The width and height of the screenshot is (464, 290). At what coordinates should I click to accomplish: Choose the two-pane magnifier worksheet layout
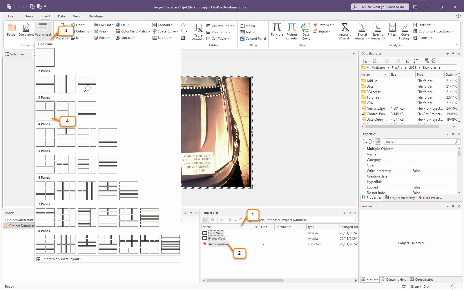coord(87,84)
